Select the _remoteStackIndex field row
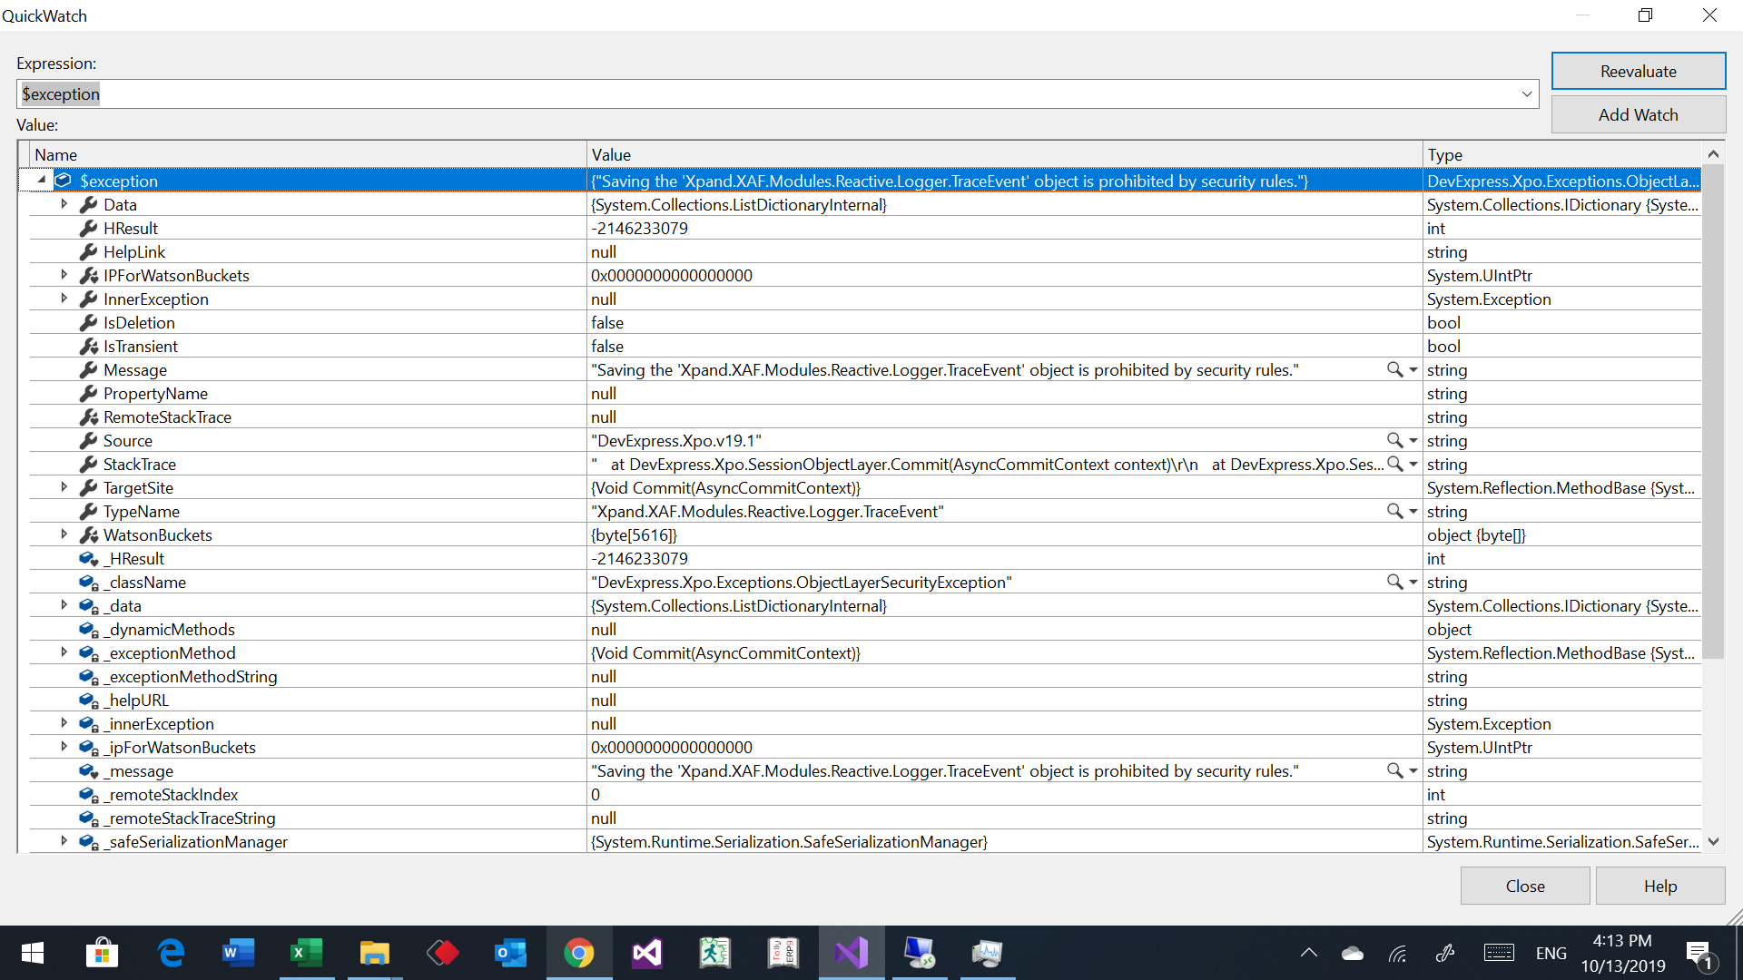The width and height of the screenshot is (1743, 980). 865,794
